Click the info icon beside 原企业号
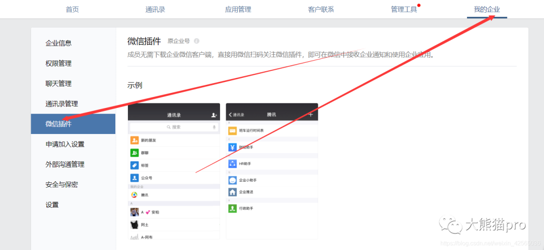The height and width of the screenshot is (250, 544). pyautogui.click(x=196, y=41)
